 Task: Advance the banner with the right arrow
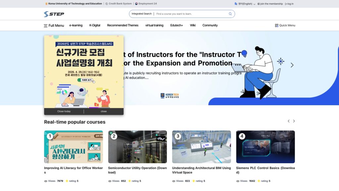click(x=292, y=65)
